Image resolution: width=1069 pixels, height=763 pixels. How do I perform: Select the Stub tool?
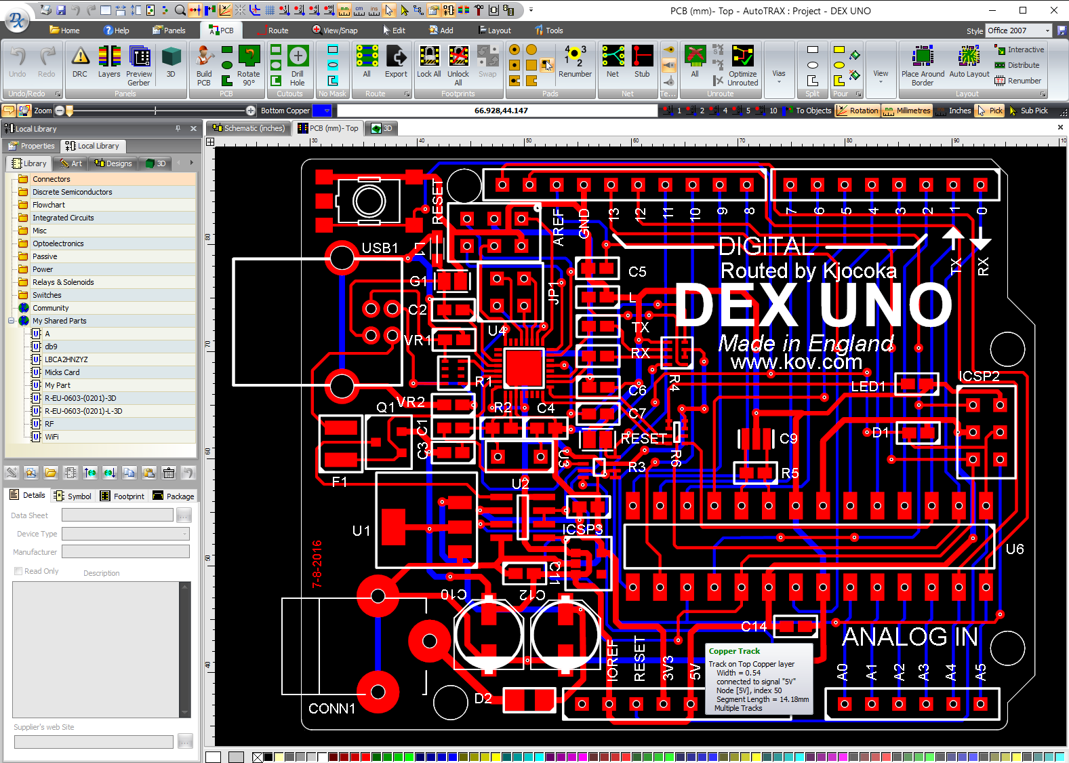[x=642, y=62]
